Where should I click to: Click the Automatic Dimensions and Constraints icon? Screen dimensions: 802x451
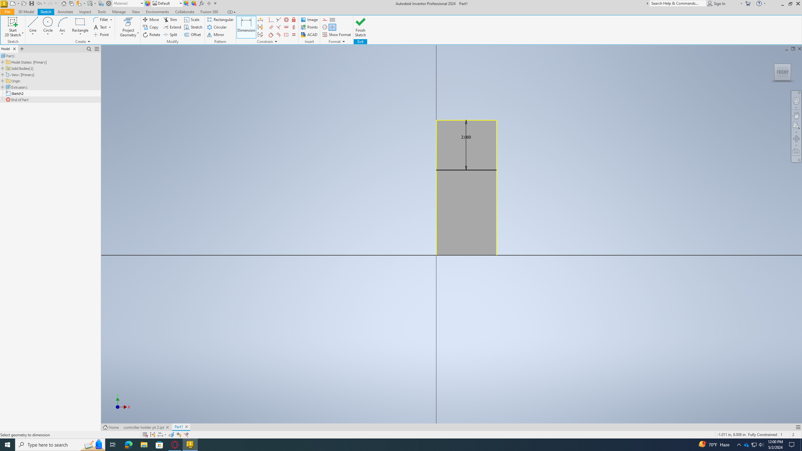(x=260, y=20)
